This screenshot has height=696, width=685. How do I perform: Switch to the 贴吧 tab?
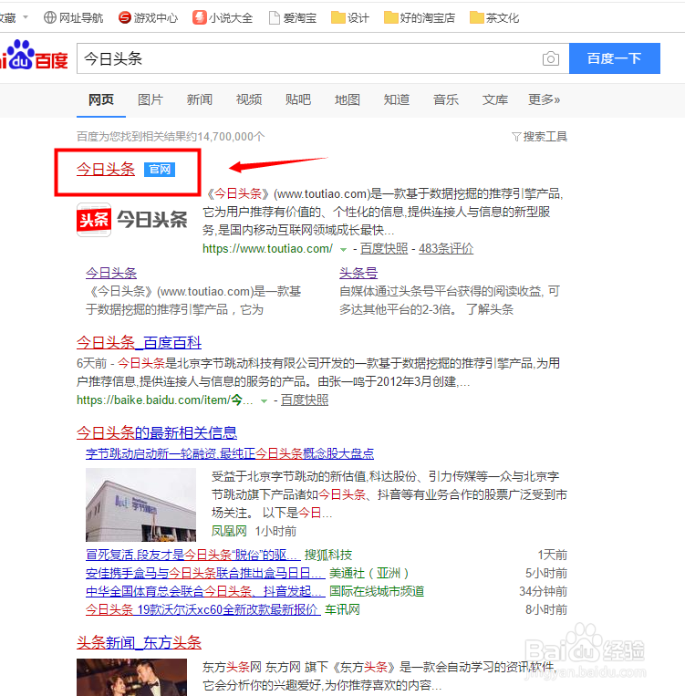(x=298, y=99)
